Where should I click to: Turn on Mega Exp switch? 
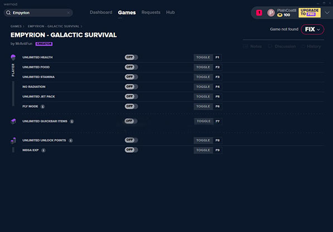(x=131, y=150)
